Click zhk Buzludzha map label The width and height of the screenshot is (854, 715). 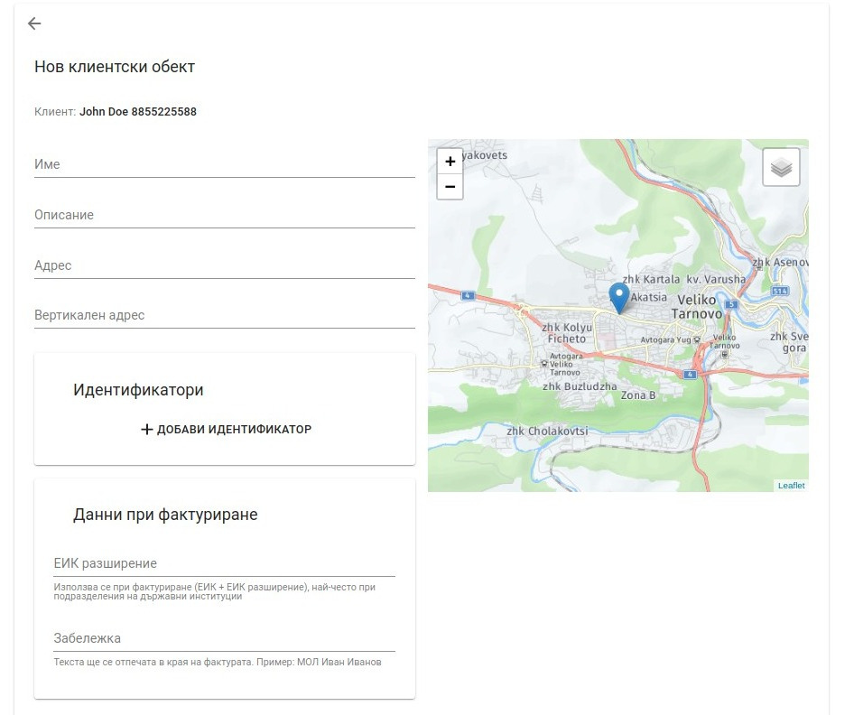click(x=580, y=386)
